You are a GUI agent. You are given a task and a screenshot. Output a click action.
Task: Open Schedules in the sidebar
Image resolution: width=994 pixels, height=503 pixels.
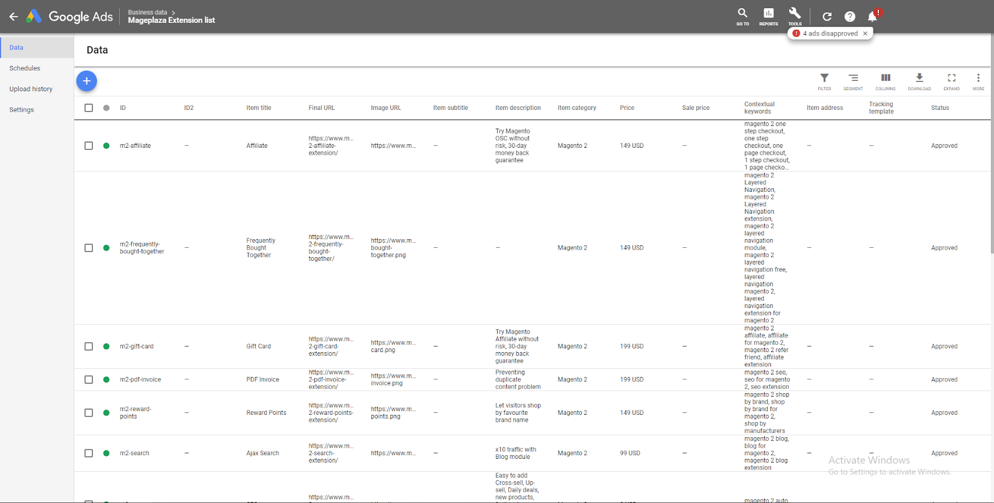coord(25,68)
